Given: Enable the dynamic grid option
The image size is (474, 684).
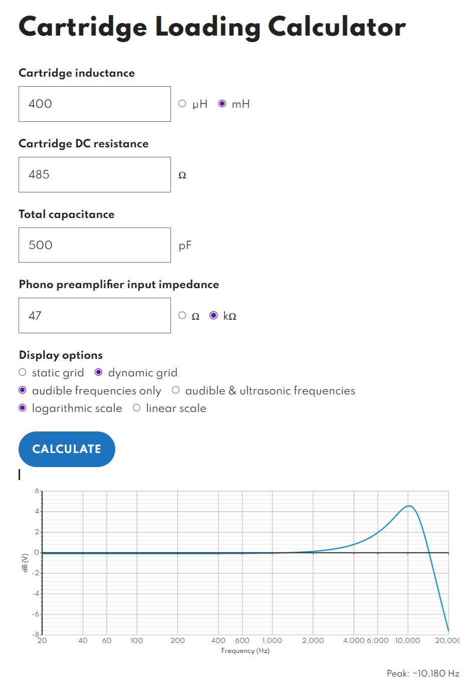Looking at the screenshot, I should 99,372.
